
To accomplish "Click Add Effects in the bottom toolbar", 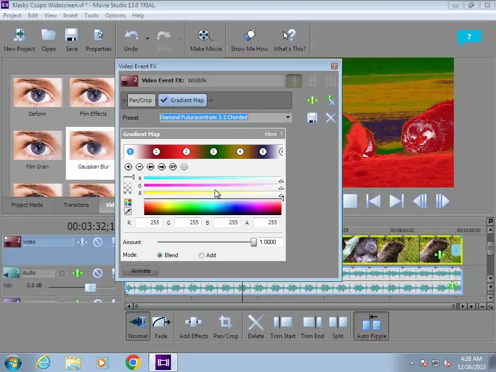I will [194, 326].
